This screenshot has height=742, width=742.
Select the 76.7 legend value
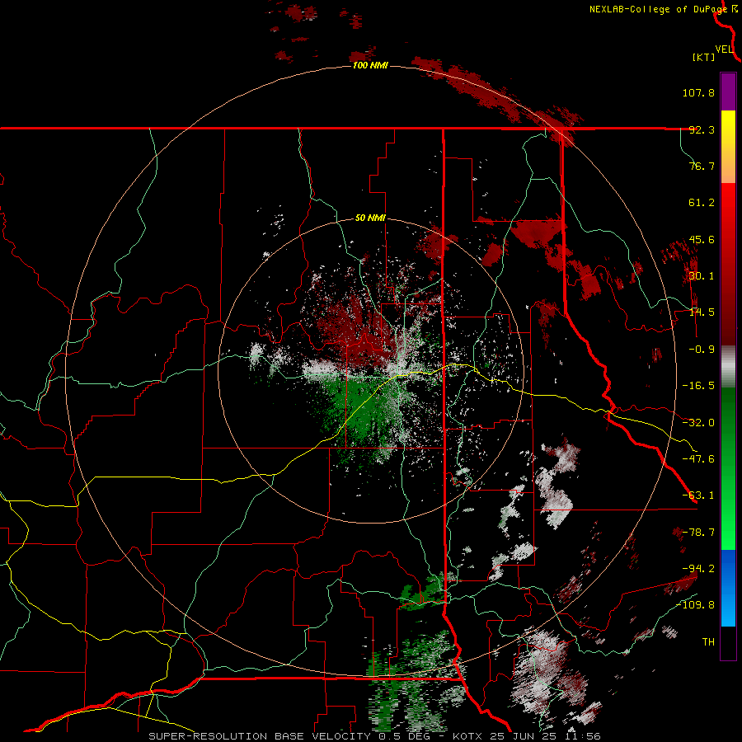(702, 166)
